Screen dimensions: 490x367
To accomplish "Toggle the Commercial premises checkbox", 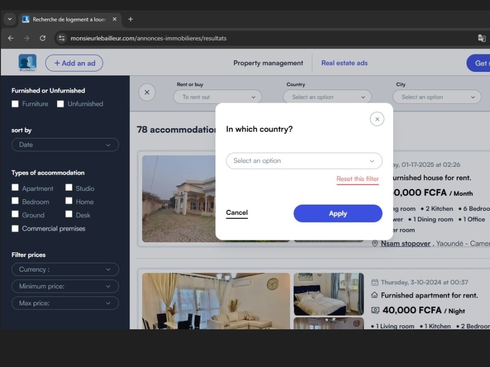I will click(x=15, y=229).
